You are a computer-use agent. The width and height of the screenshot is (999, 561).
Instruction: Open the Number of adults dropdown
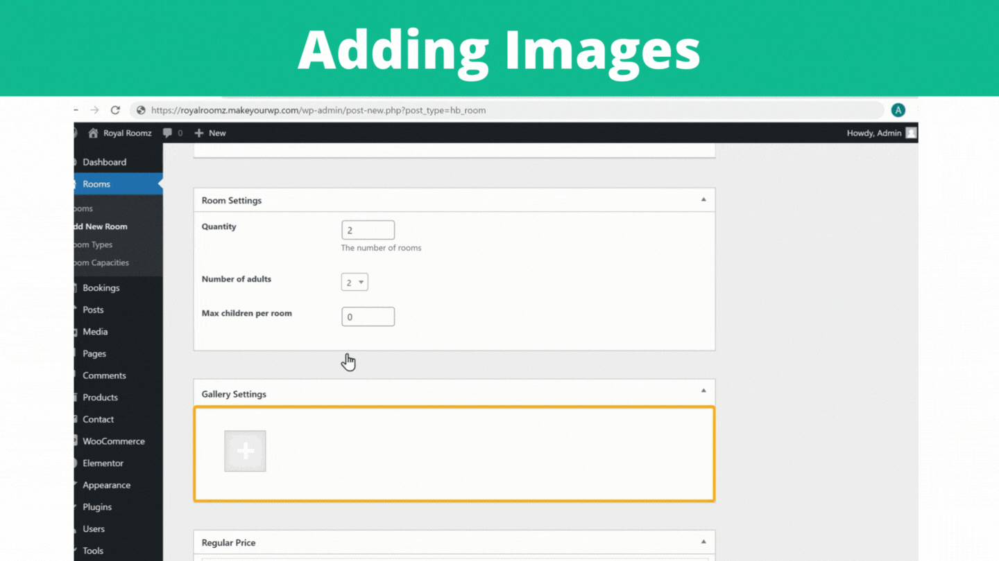pyautogui.click(x=355, y=283)
